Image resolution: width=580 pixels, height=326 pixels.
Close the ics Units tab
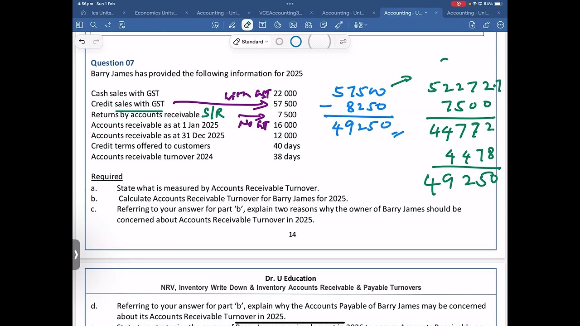click(x=124, y=13)
